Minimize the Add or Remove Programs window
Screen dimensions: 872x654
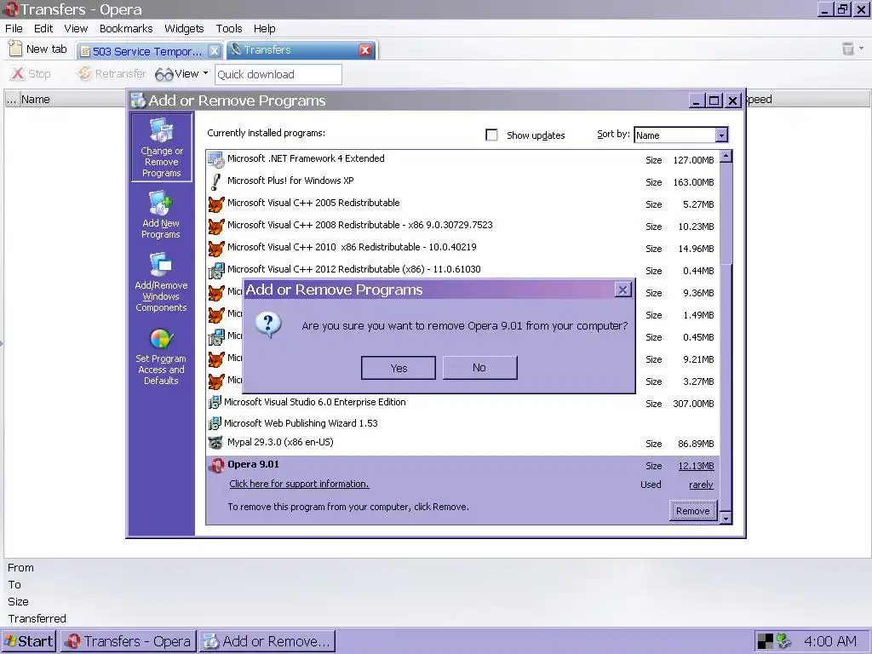coord(697,100)
